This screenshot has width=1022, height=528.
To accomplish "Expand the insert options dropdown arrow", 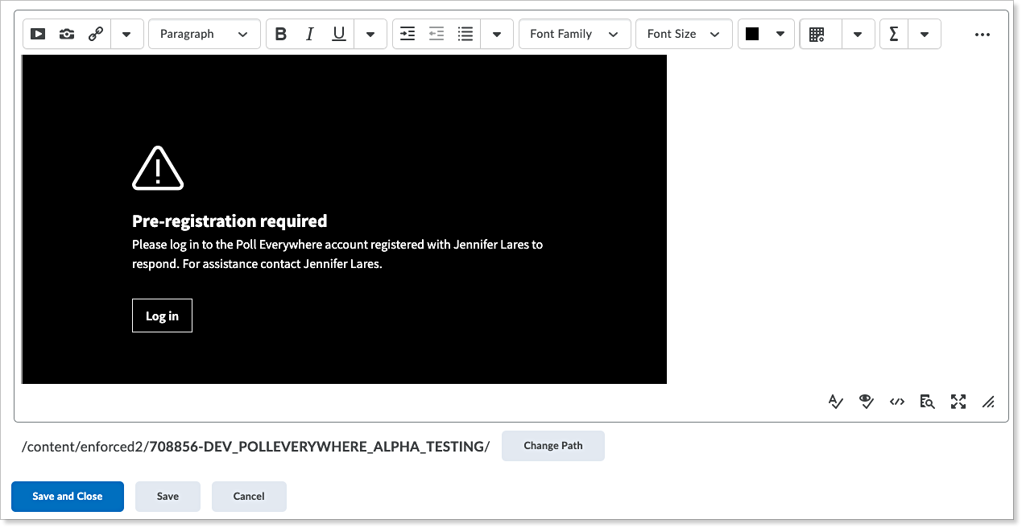I will click(126, 35).
